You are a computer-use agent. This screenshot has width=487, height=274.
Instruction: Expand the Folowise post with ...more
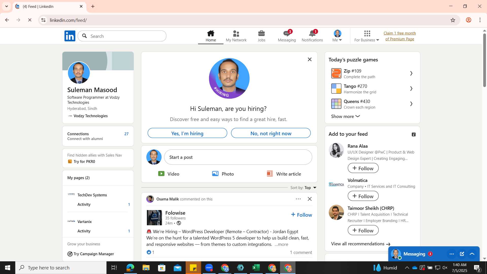[281, 244]
